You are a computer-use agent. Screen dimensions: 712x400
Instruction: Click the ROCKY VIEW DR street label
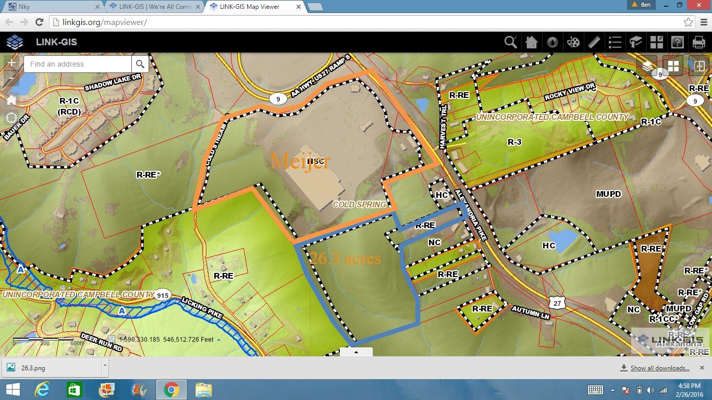click(x=569, y=92)
